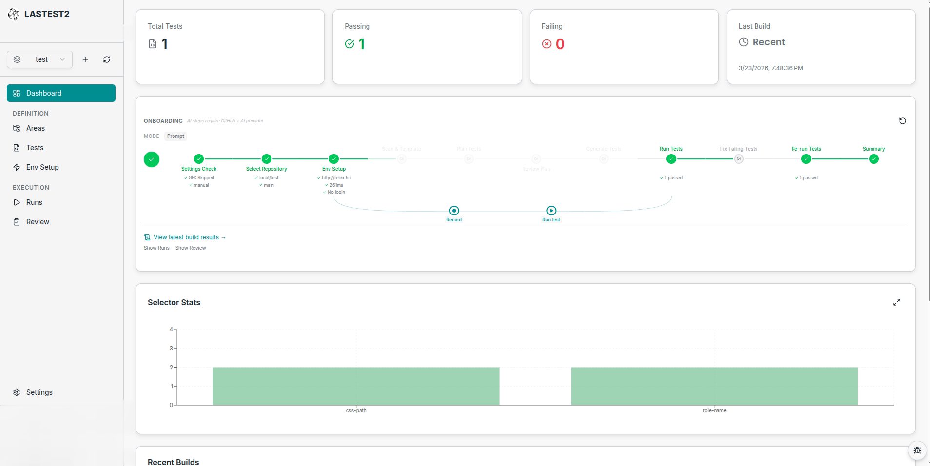930x466 pixels.
Task: Click the role-name bar in chart
Action: click(x=715, y=386)
